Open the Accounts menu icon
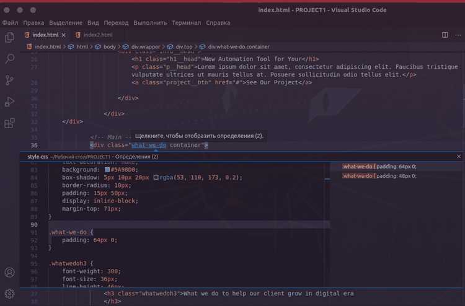Image resolution: width=465 pixels, height=306 pixels. [9, 272]
